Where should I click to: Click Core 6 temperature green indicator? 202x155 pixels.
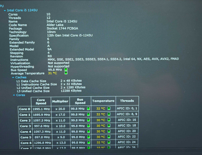coord(109,142)
